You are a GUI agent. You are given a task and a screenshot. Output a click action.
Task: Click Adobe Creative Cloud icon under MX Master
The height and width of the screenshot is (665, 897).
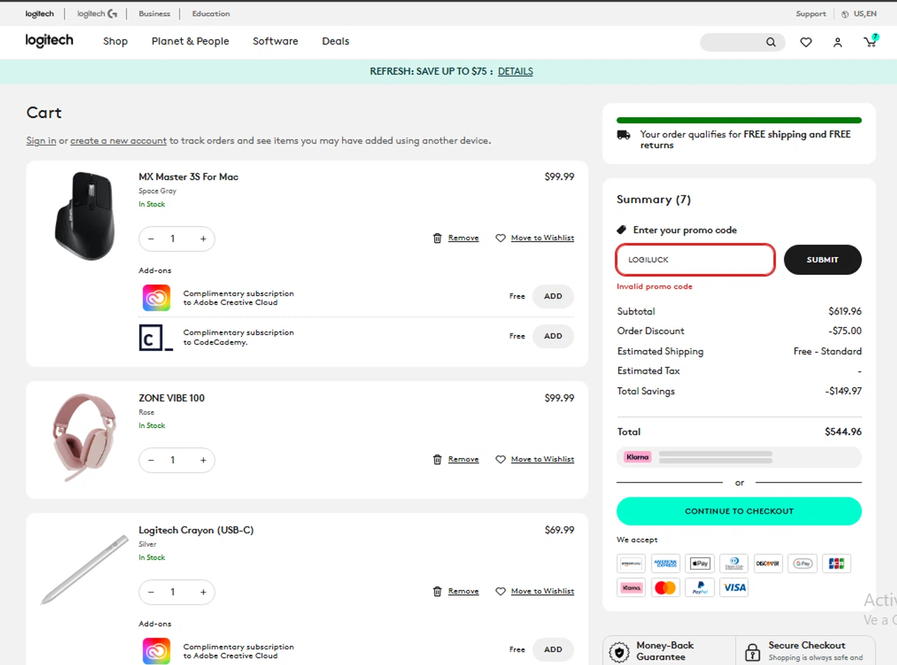[x=156, y=297]
